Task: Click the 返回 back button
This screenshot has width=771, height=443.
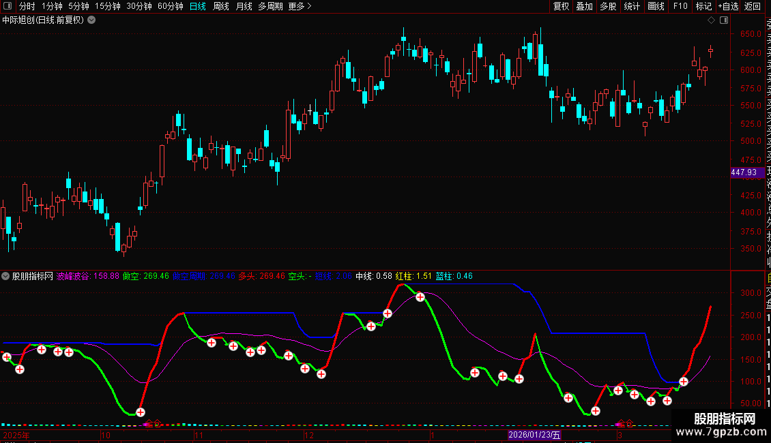Action: pos(753,6)
